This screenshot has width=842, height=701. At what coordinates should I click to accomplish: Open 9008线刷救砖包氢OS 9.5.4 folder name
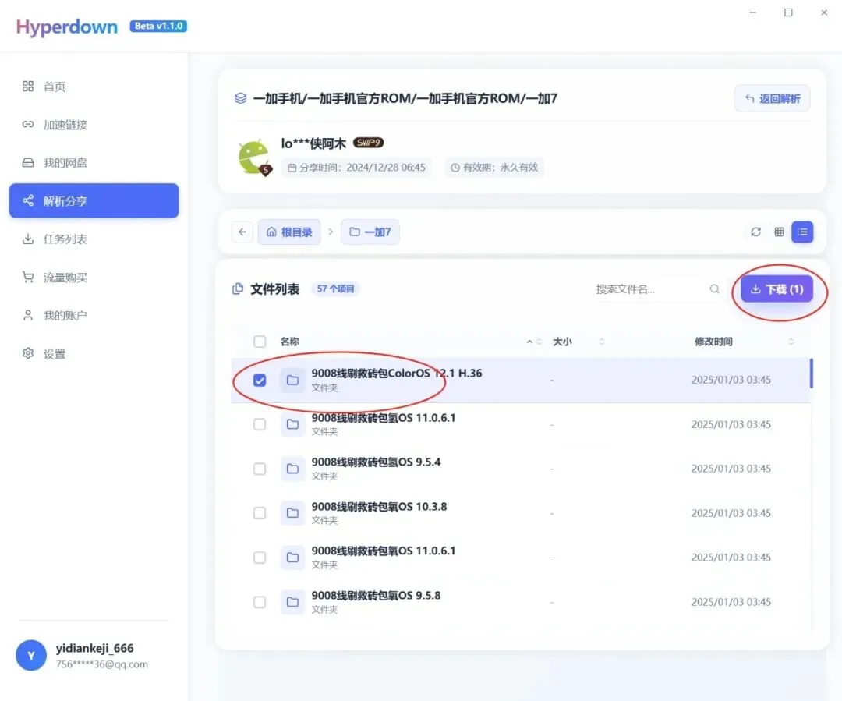click(376, 462)
